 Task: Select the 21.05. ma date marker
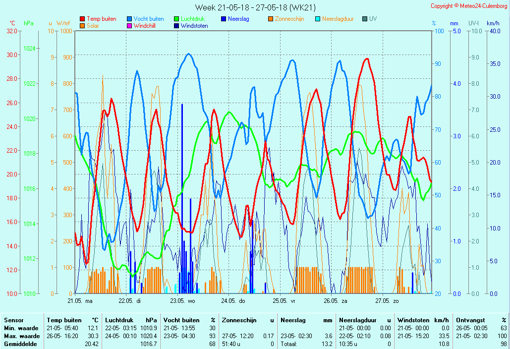pyautogui.click(x=80, y=300)
